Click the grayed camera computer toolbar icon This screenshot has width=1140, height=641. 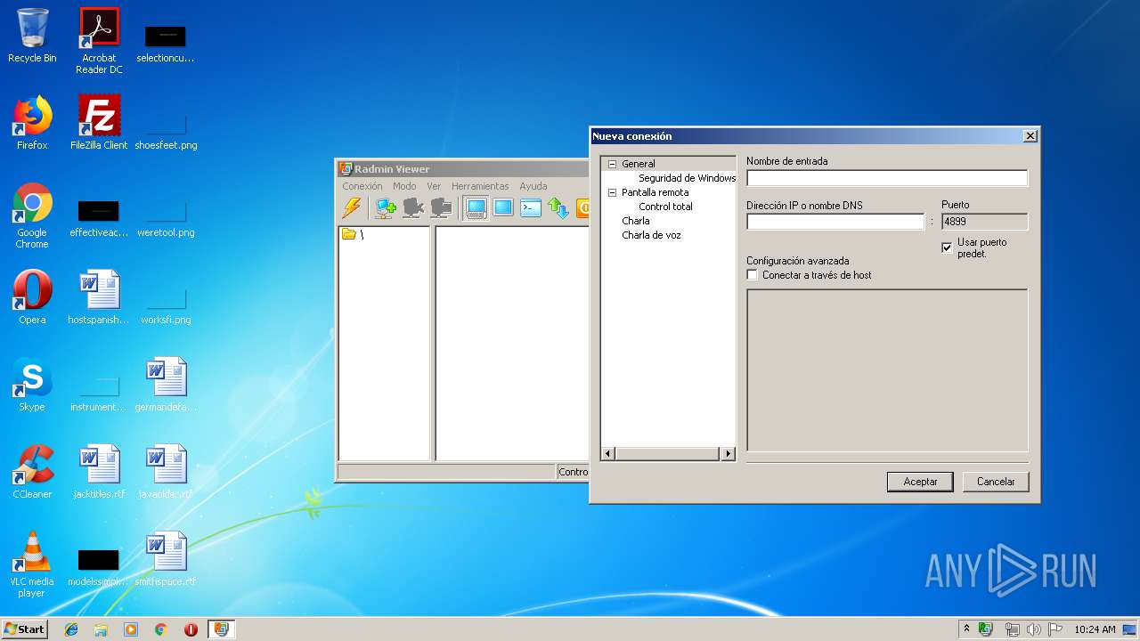[x=413, y=207]
